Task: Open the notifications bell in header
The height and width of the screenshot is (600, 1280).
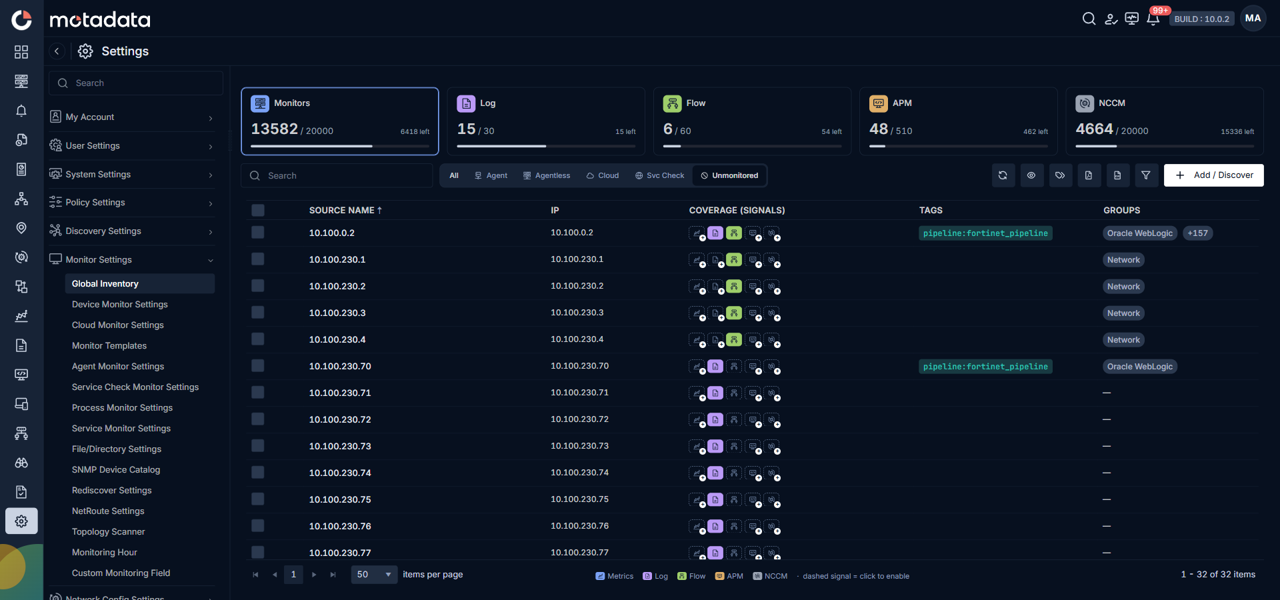Action: 1153,19
